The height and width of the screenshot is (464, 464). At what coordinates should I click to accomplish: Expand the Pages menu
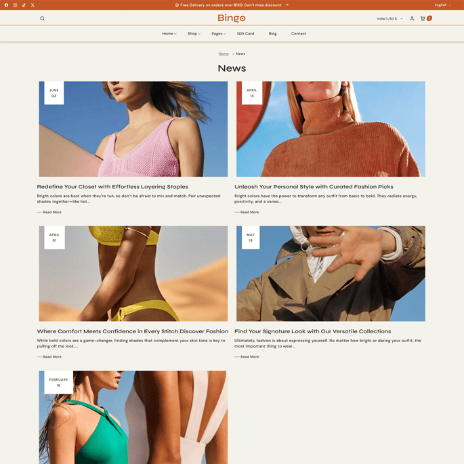click(219, 34)
